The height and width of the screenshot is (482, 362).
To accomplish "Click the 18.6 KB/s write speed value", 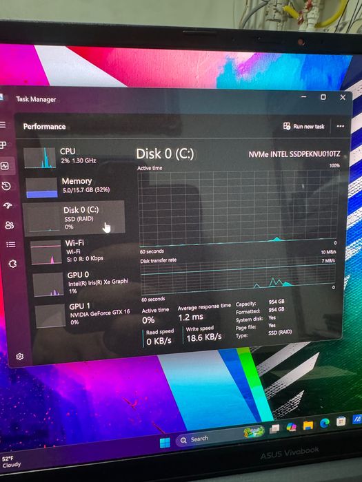I will click(204, 337).
